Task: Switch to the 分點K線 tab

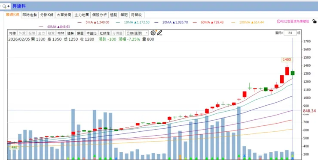Action: click(47, 15)
